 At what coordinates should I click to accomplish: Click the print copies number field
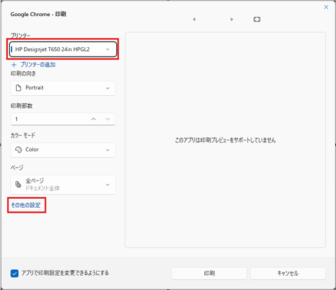(x=50, y=119)
